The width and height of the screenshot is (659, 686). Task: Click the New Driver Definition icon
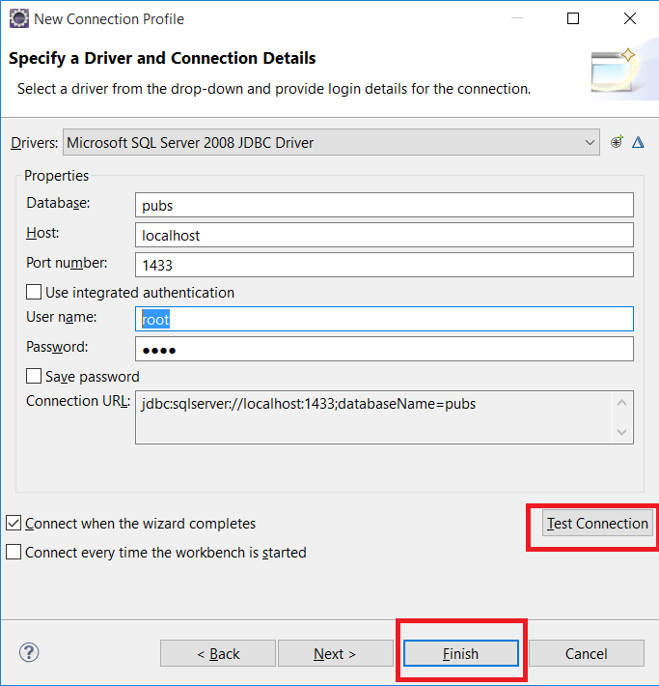coord(618,143)
